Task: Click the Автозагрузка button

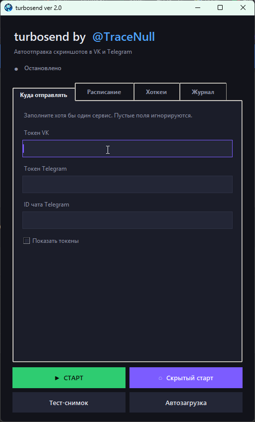Action: point(186,403)
